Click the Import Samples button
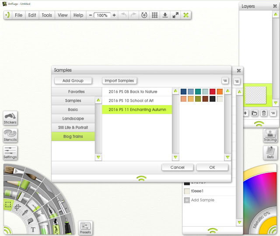The width and height of the screenshot is (280, 236). 119,80
